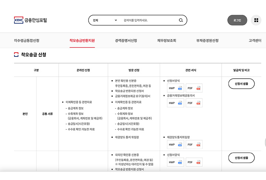Click the 관련 서식 column header
The height and width of the screenshot is (180, 266).
tap(191, 70)
